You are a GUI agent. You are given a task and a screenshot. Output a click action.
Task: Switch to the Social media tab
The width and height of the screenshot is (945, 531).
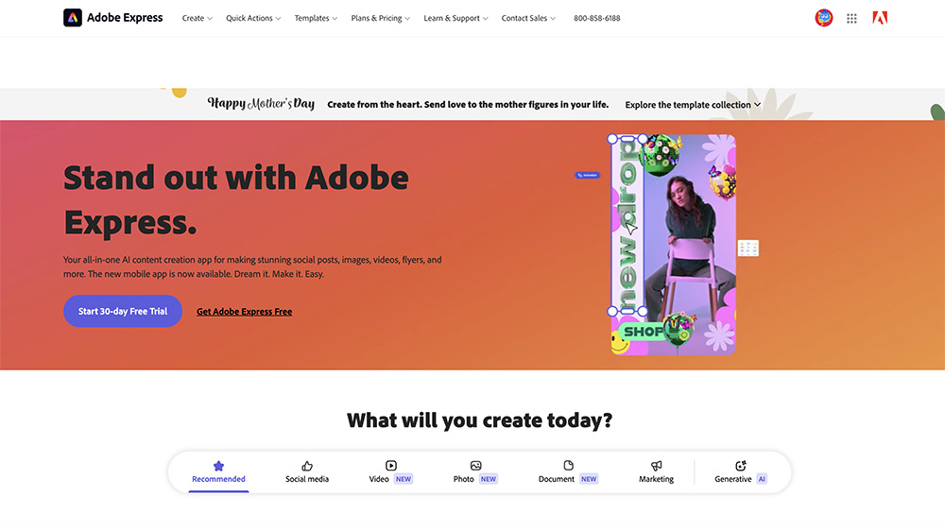(307, 471)
